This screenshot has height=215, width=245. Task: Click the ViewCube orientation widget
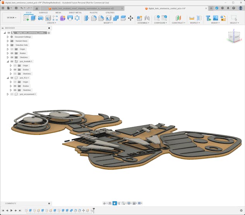pyautogui.click(x=234, y=36)
